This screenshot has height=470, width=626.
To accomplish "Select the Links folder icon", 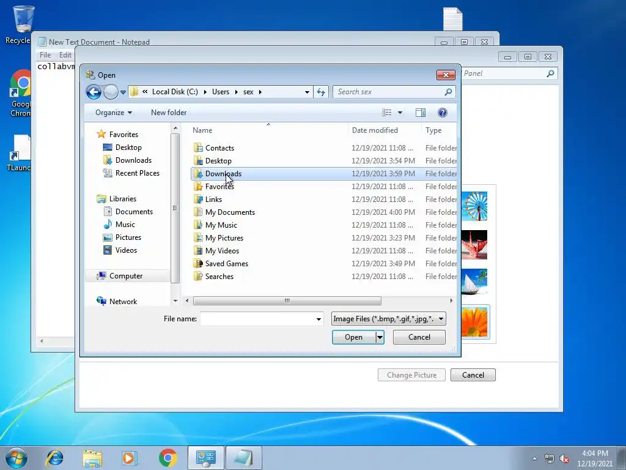I will (x=198, y=200).
